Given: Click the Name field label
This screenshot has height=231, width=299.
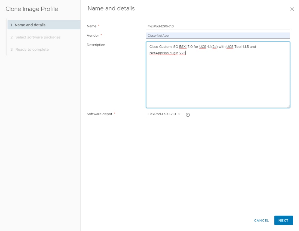Looking at the screenshot, I should pos(91,26).
